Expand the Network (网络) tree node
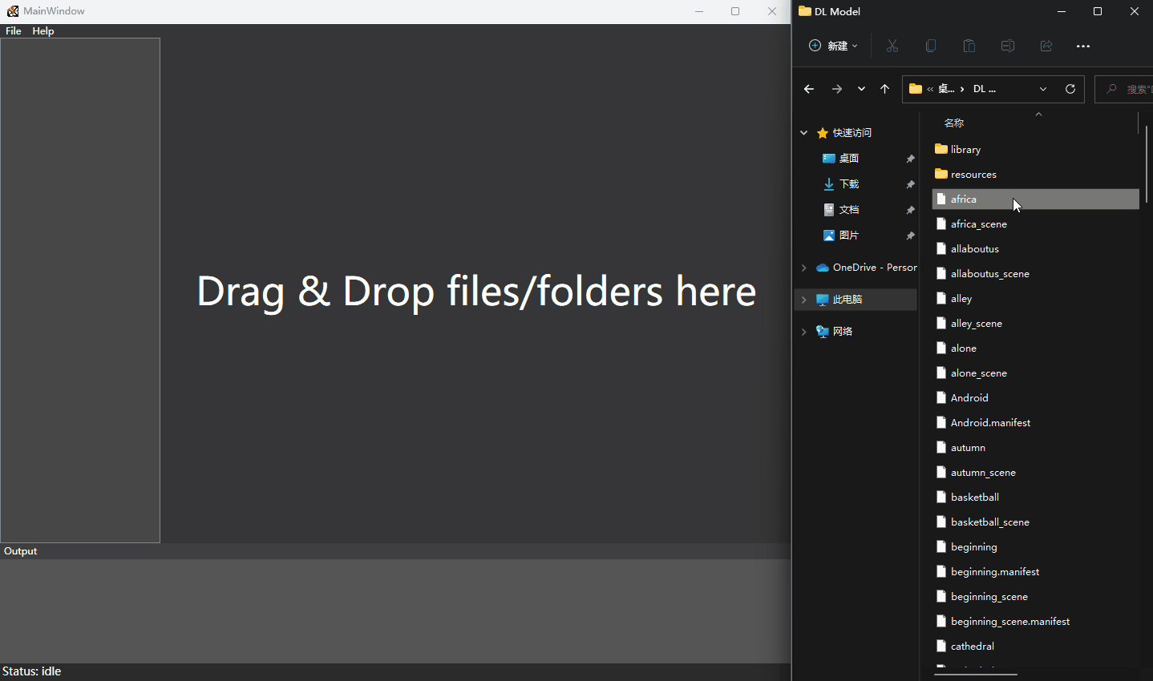The width and height of the screenshot is (1153, 681). point(804,332)
